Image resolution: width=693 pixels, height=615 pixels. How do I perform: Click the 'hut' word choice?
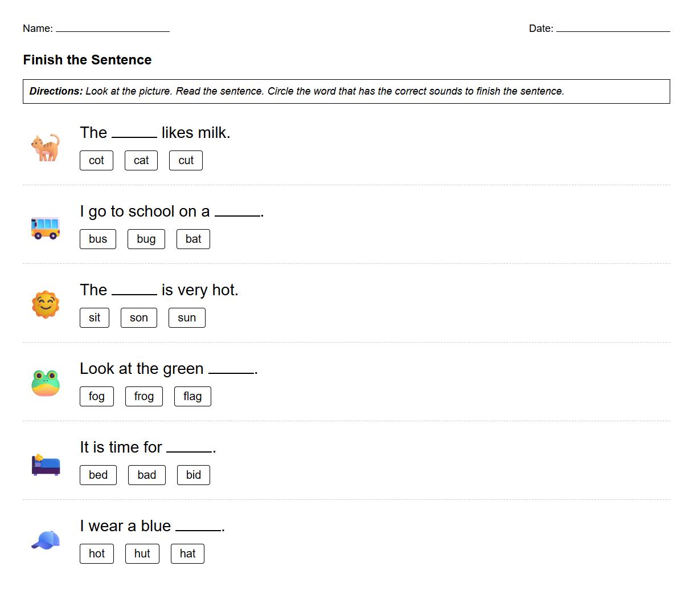click(x=142, y=554)
